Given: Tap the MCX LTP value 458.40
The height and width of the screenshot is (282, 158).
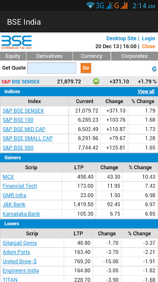Looking at the screenshot, I should point(85,177).
